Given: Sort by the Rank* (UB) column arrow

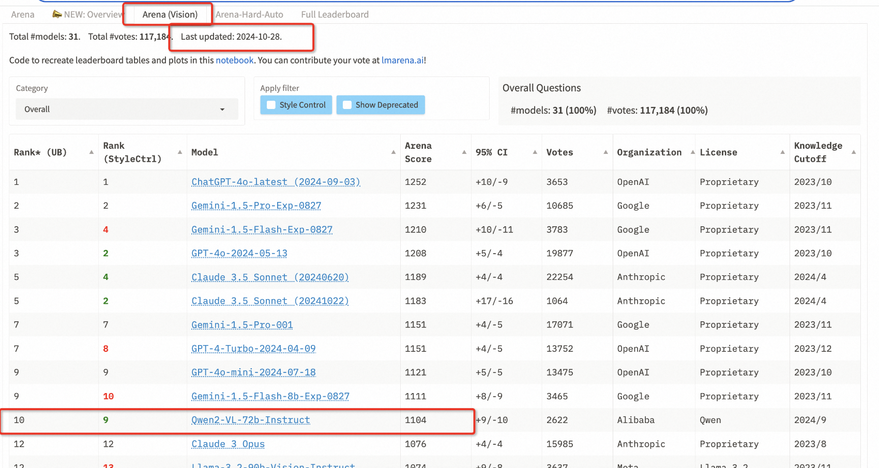Looking at the screenshot, I should (x=92, y=152).
